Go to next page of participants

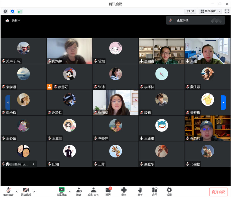[223, 103]
